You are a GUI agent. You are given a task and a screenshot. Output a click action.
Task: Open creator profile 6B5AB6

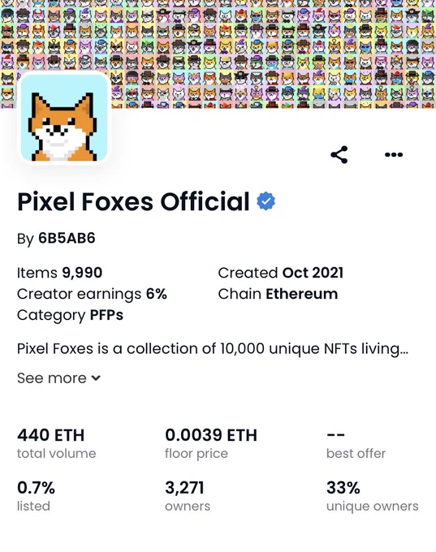point(67,239)
